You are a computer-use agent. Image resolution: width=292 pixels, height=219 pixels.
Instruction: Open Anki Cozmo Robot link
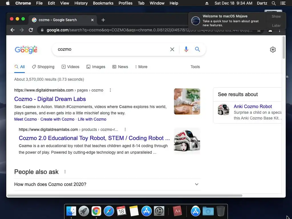(x=253, y=106)
